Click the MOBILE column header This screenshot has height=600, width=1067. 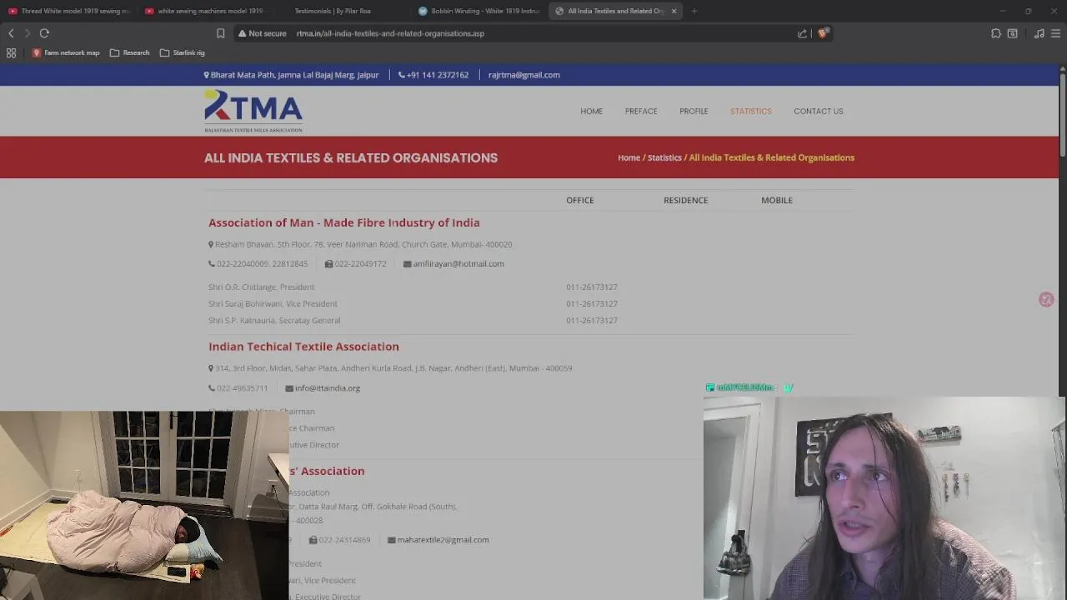(777, 200)
